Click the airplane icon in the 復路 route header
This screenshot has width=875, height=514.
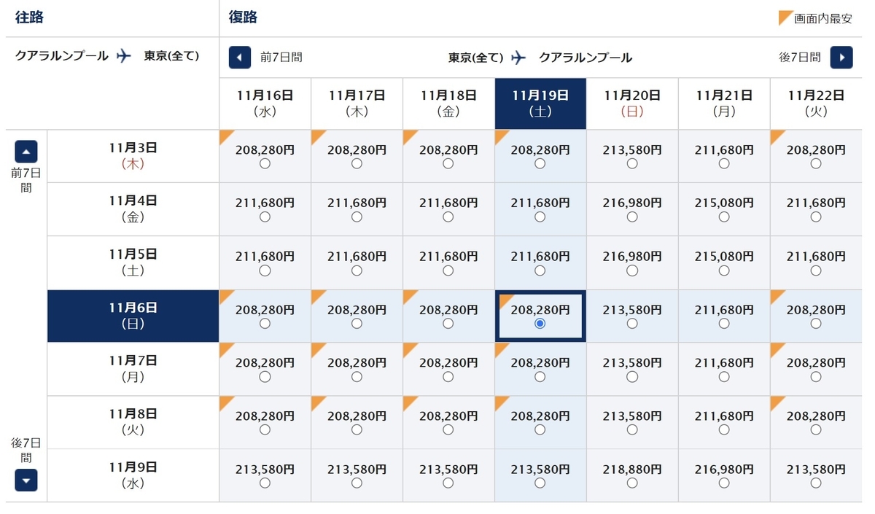(518, 55)
